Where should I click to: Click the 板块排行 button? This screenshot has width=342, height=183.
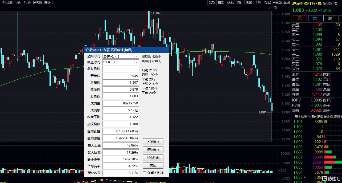pyautogui.click(x=153, y=150)
